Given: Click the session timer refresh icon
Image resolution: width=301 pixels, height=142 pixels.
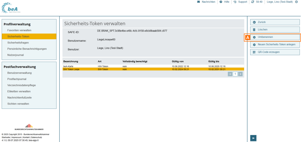Looking at the screenshot, I should click(252, 2).
